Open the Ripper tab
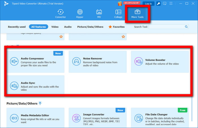Image resolution: width=198 pixels, height=128 pixels. pyautogui.click(x=80, y=14)
